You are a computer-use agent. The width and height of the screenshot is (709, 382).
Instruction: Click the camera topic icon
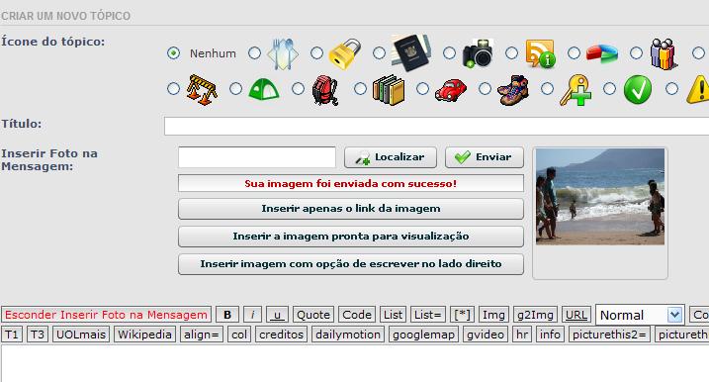(477, 53)
